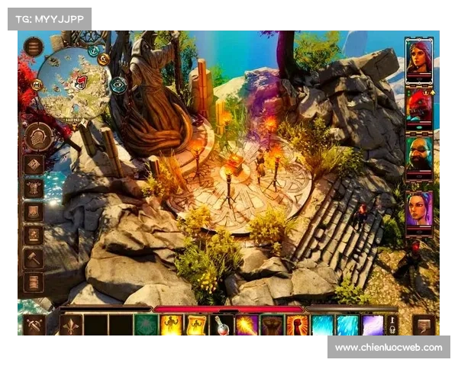Click the magnifier zoom icon on minimap
The width and height of the screenshot is (458, 366).
click(103, 59)
